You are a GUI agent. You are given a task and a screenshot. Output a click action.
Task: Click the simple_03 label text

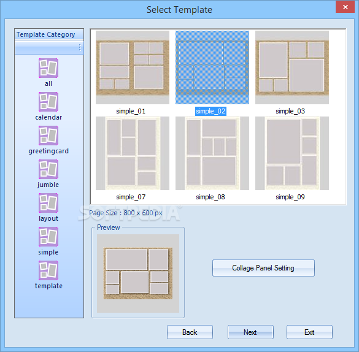(290, 111)
